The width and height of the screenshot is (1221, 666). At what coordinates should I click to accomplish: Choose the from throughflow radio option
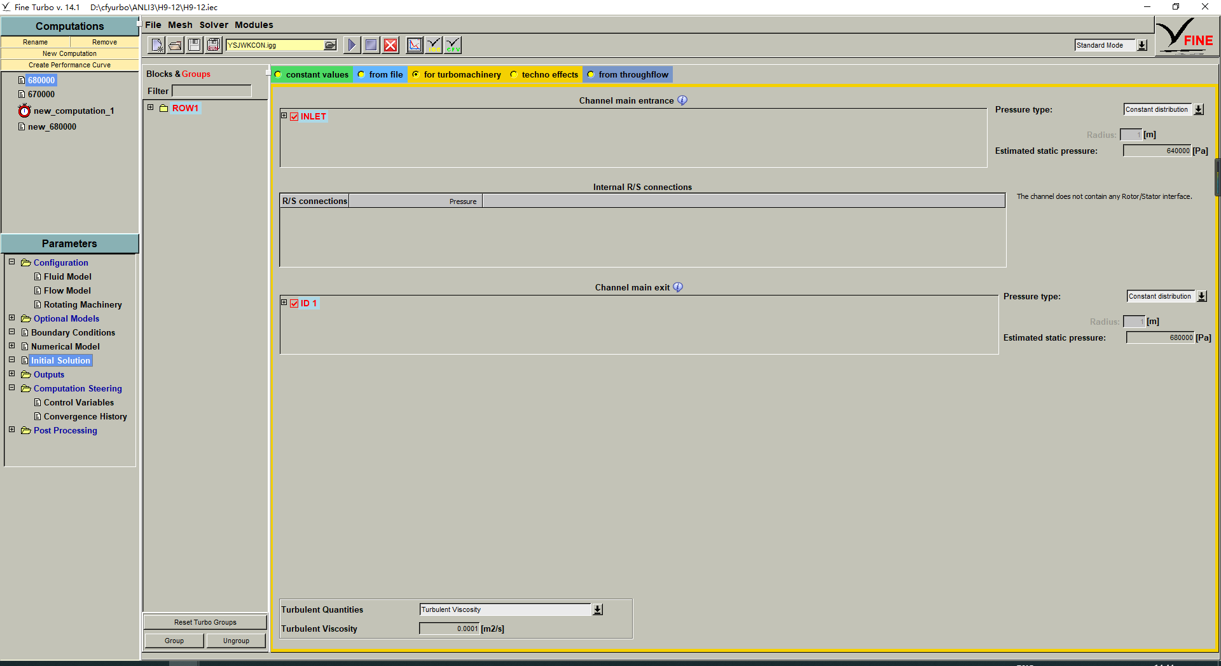591,75
